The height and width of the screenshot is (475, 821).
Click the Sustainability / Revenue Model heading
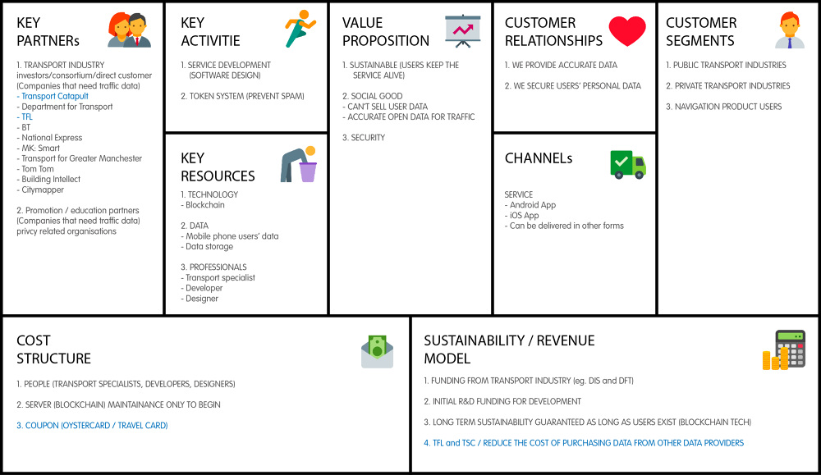coord(509,349)
